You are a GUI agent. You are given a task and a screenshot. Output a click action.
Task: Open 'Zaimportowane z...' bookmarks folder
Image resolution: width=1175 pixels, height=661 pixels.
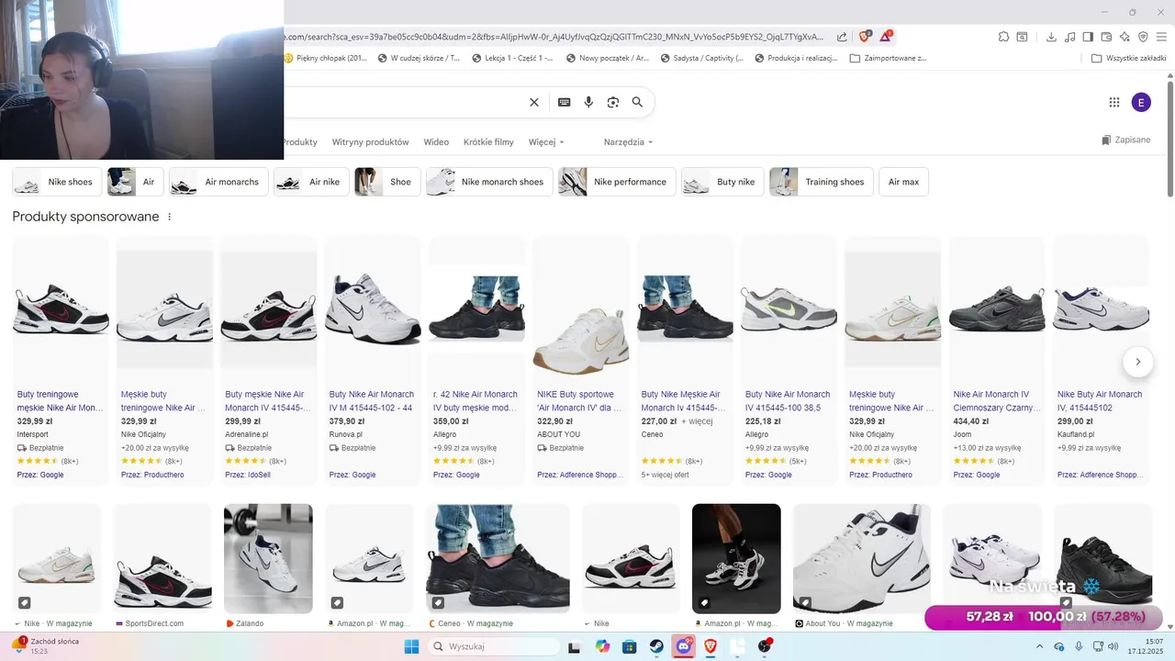tap(889, 58)
